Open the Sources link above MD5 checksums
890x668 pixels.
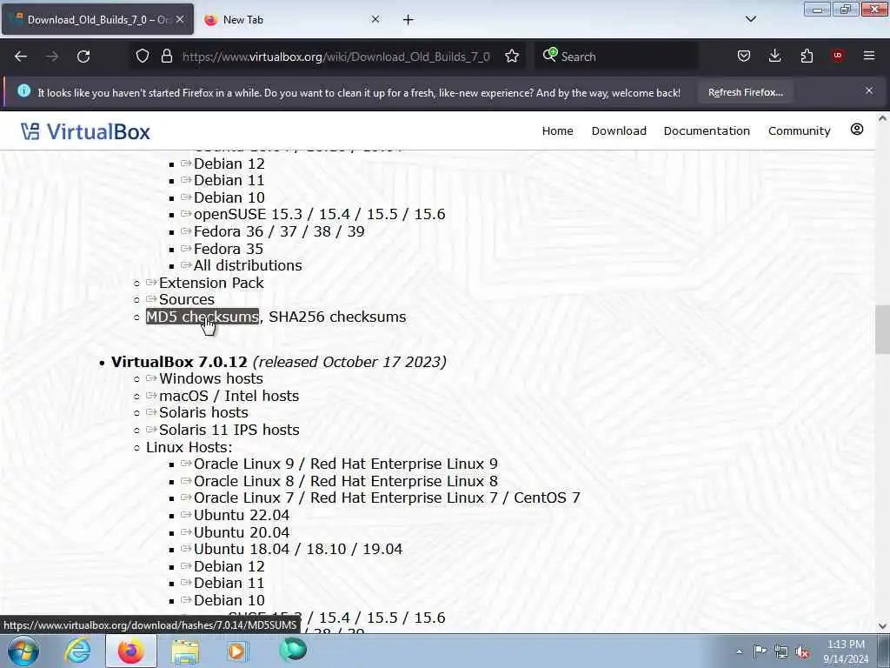[x=186, y=299]
